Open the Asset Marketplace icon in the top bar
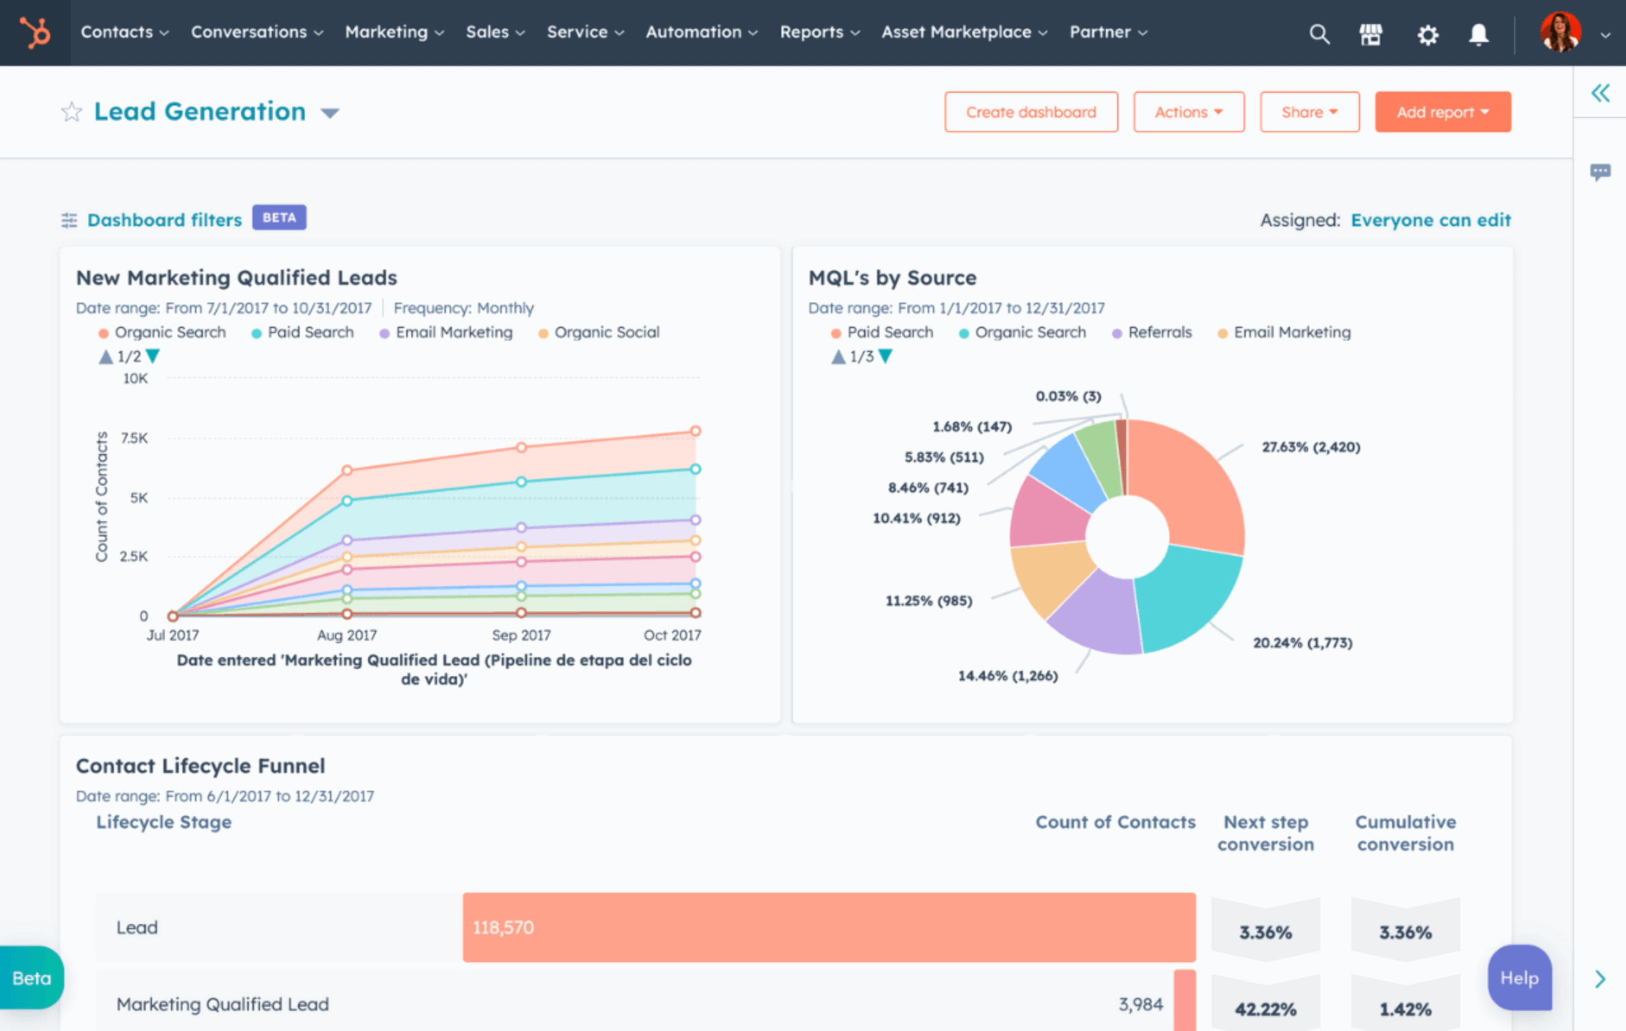 (1371, 34)
